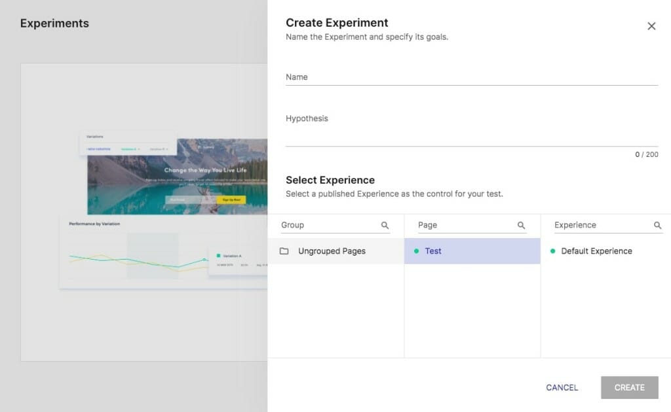
Task: Choose the Default Experience row
Action: 605,251
